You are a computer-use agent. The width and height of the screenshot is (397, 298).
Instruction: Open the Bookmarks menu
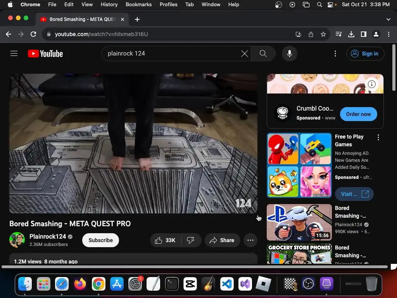[138, 4]
